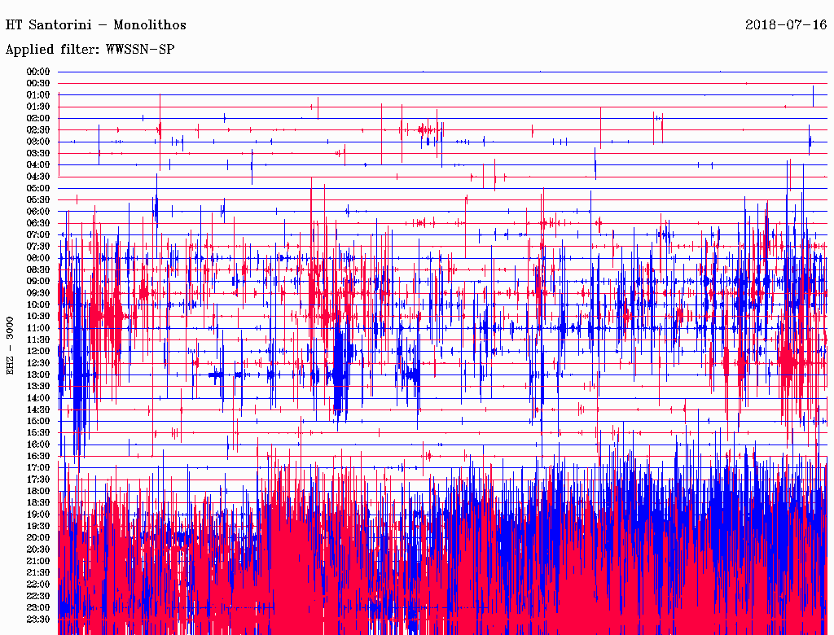
Task: Select the 22:00 time label
Action: [x=37, y=585]
